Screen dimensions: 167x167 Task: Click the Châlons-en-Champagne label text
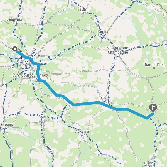(x=118, y=50)
